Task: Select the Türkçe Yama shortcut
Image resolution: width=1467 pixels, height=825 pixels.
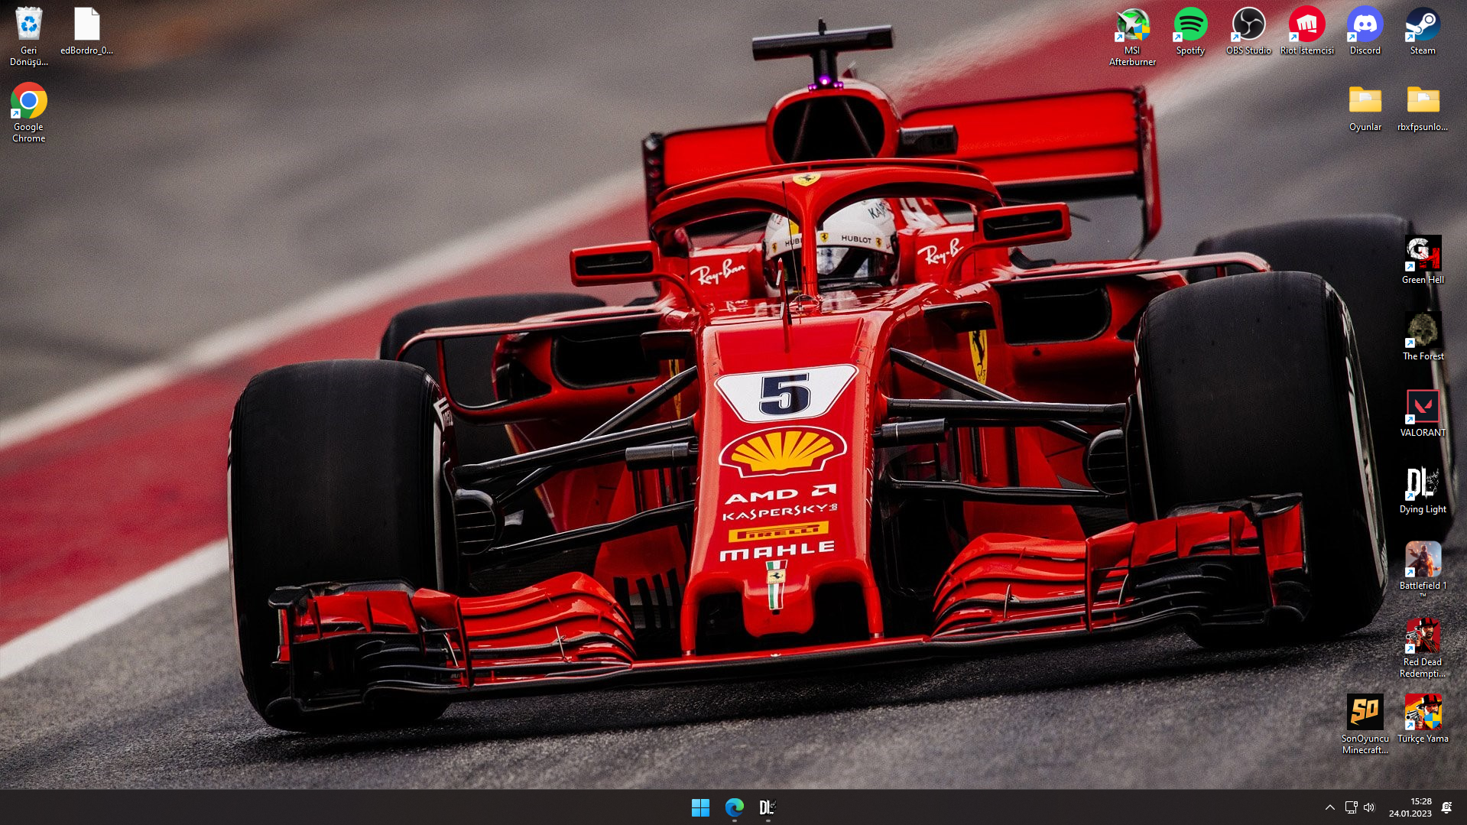Action: (x=1423, y=719)
